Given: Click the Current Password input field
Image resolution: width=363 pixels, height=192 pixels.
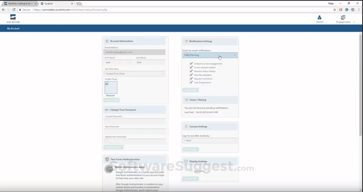Looking at the screenshot, I should click(x=135, y=120).
